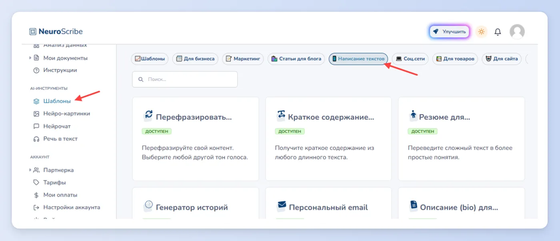Click the Перефразируйте свой контент description

click(195, 152)
